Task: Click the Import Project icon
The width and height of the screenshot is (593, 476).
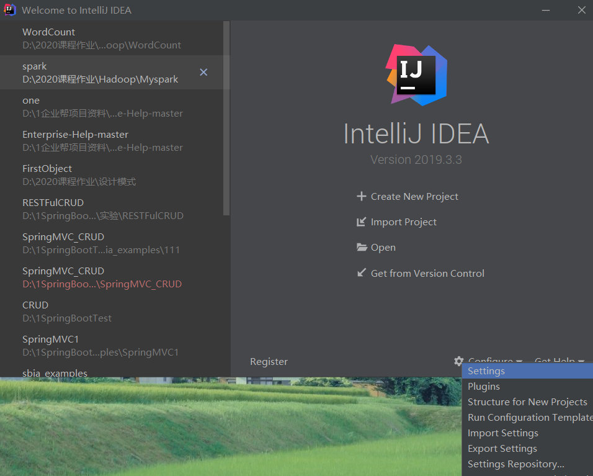Action: 362,222
